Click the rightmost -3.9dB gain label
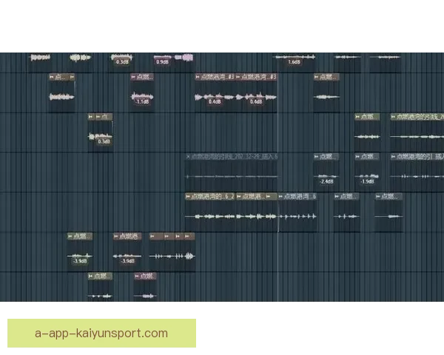This screenshot has height=355, width=444. [x=127, y=261]
